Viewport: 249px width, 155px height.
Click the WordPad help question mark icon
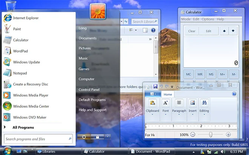234,94
